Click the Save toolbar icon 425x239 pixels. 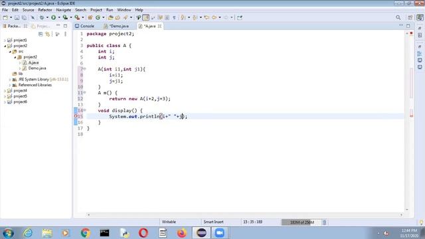17,18
